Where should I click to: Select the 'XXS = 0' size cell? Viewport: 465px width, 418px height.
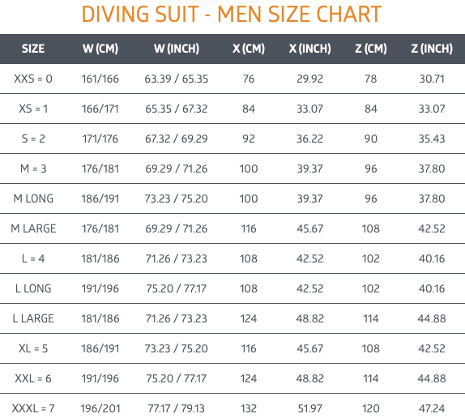[x=33, y=79]
